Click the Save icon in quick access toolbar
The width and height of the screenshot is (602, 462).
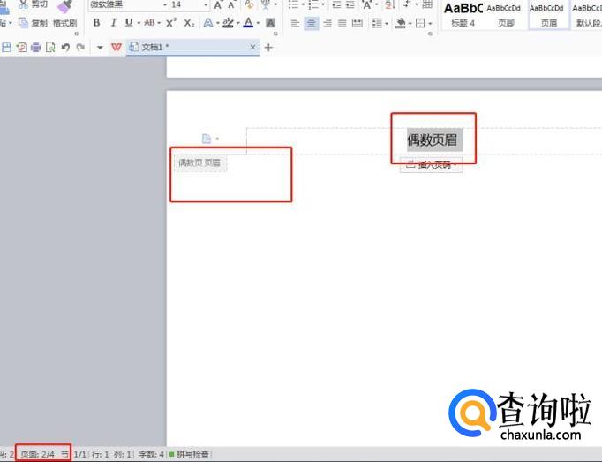coord(7,47)
